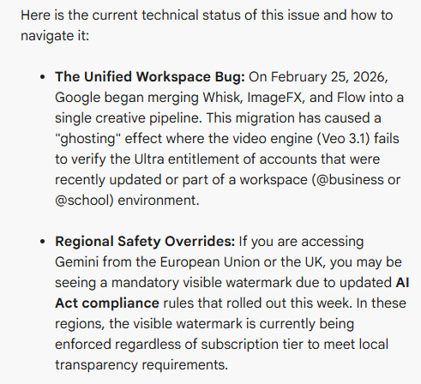Image resolution: width=421 pixels, height=384 pixels.
Task: Click the quoted word "ghosting"
Action: coord(88,139)
